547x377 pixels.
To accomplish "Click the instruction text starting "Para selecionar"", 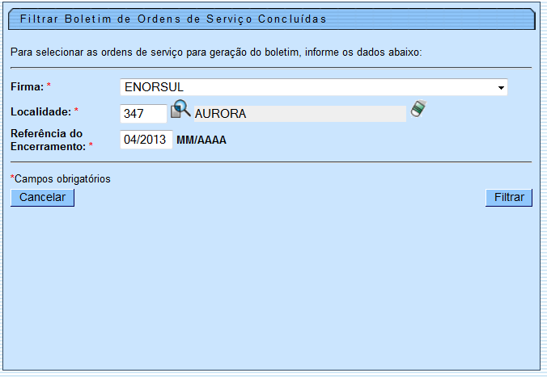I will pyautogui.click(x=216, y=52).
